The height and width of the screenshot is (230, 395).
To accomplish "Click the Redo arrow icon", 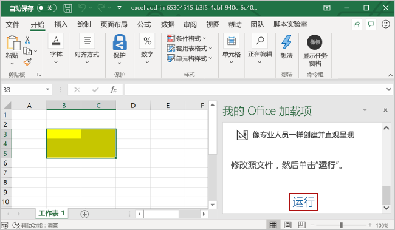I will (101, 8).
